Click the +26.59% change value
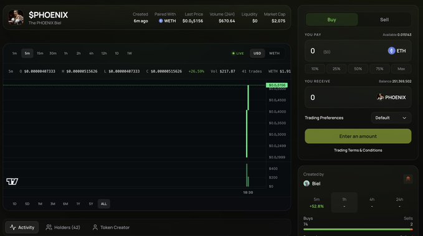Viewport: 423px width, 236px height. (196, 72)
